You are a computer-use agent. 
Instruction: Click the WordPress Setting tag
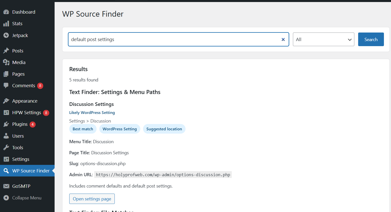pyautogui.click(x=120, y=129)
